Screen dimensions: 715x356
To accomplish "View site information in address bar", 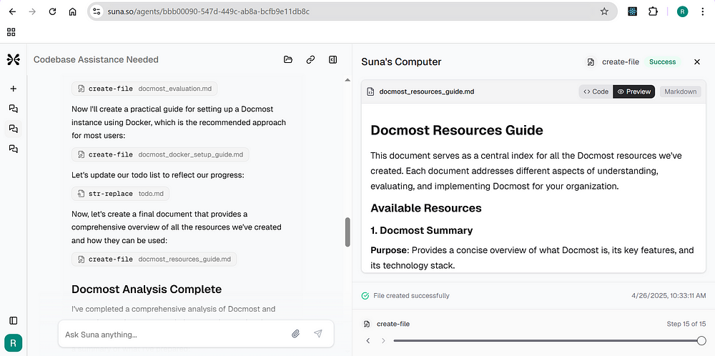I will [97, 12].
